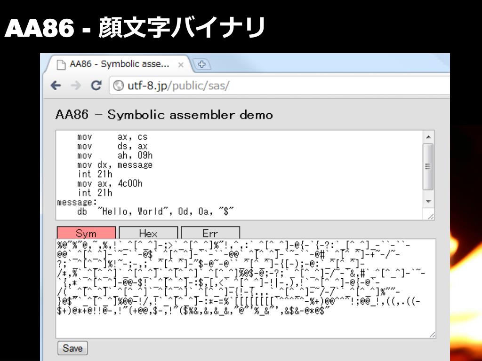
Task: Click the utf-8.jp/public/sas/ address bar
Action: (282, 86)
